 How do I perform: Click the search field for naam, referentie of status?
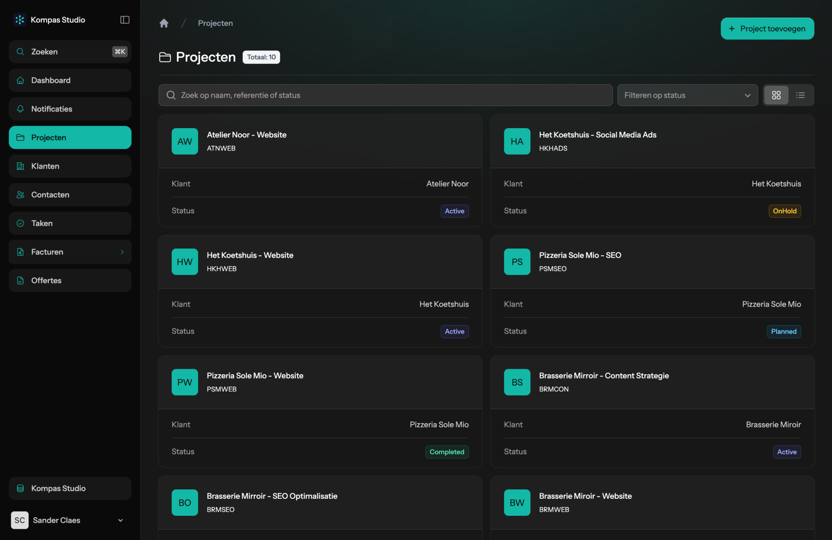coord(385,95)
